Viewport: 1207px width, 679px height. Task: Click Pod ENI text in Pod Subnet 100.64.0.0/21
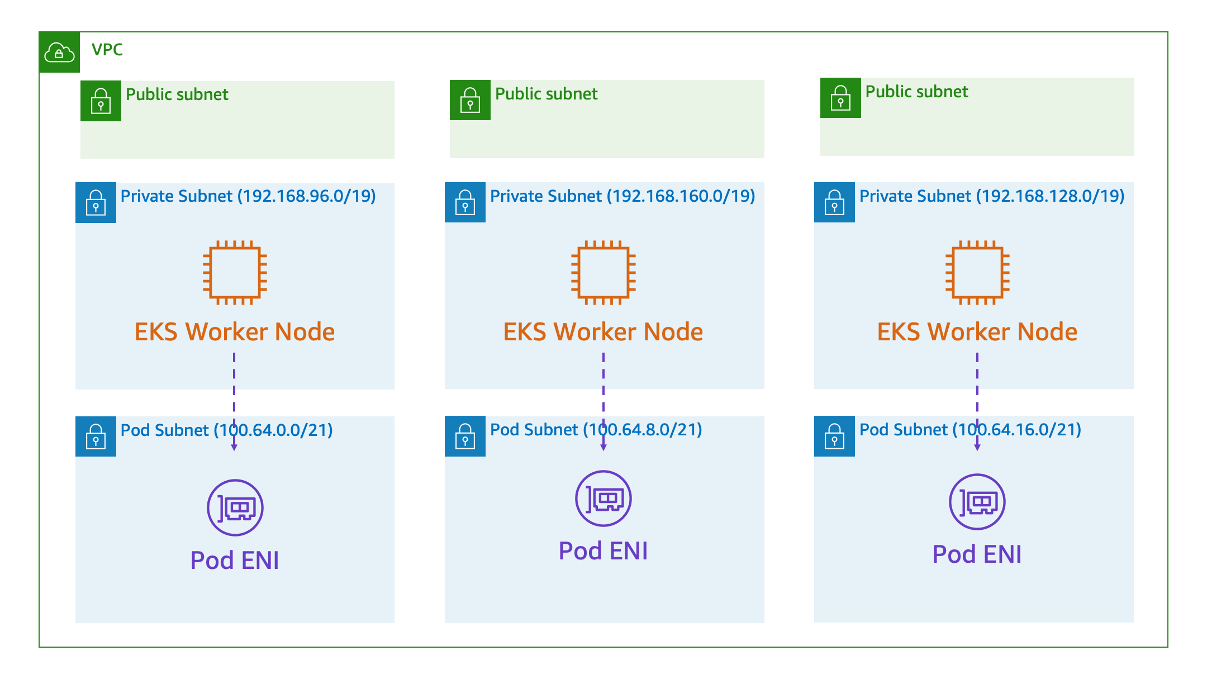[235, 561]
